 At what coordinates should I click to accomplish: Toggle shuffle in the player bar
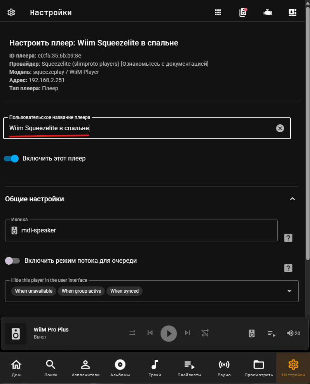(x=132, y=333)
